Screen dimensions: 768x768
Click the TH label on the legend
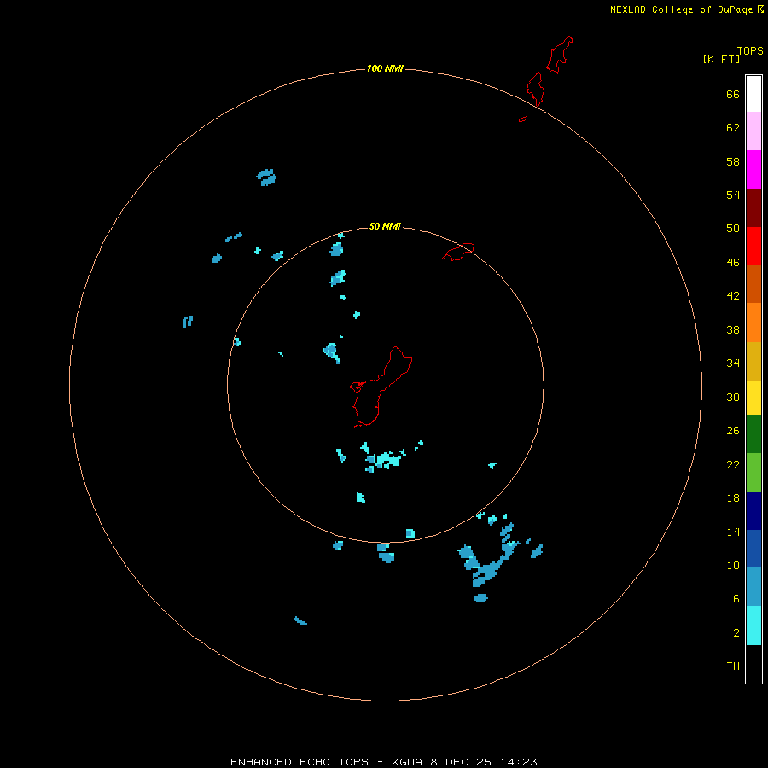[733, 666]
